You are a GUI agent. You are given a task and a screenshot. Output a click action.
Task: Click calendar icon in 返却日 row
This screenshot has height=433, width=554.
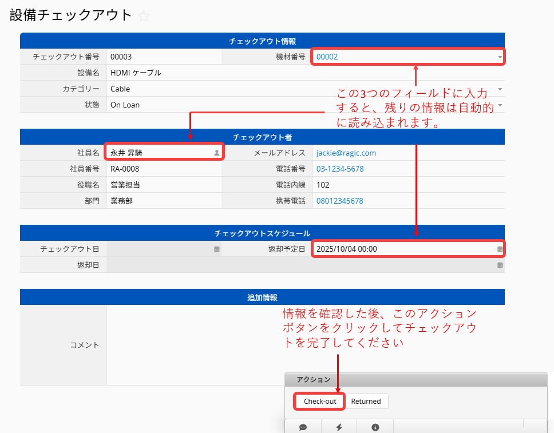click(x=500, y=265)
